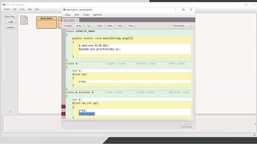Click the Paste toolbar button

(110, 26)
